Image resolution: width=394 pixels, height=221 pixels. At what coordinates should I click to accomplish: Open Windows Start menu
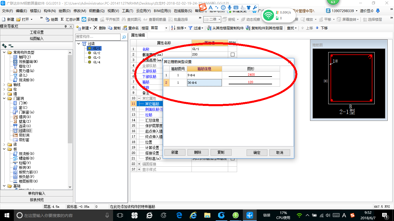pos(6,215)
